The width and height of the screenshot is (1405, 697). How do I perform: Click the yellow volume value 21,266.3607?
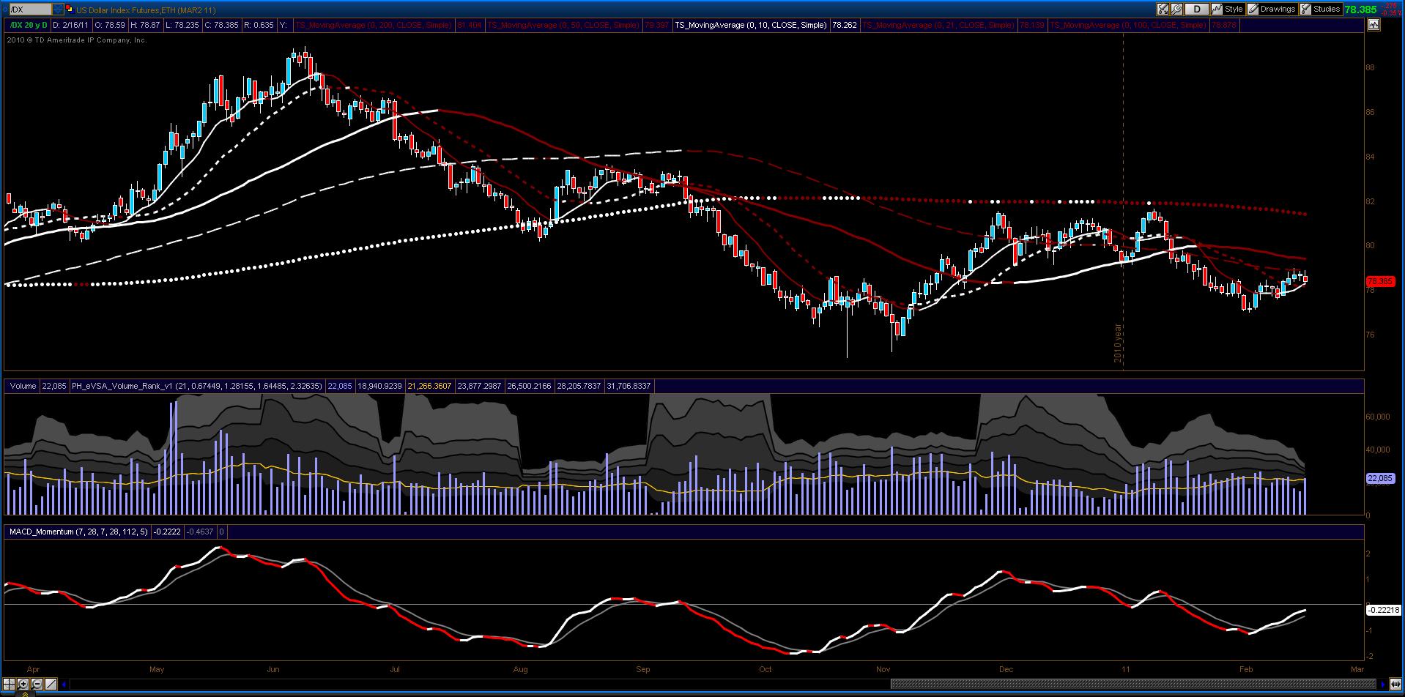point(429,386)
